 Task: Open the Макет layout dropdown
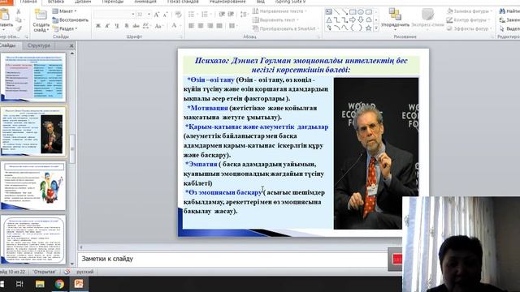click(65, 11)
